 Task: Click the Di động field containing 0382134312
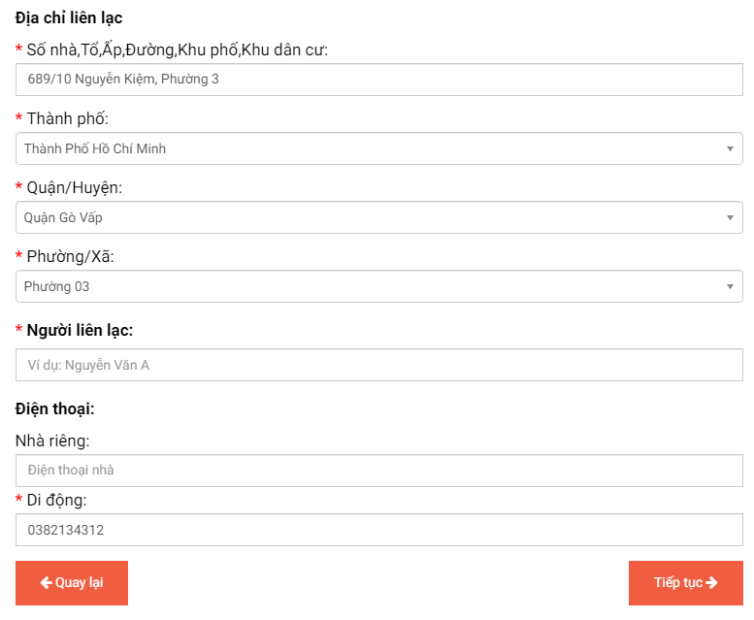[x=378, y=530]
